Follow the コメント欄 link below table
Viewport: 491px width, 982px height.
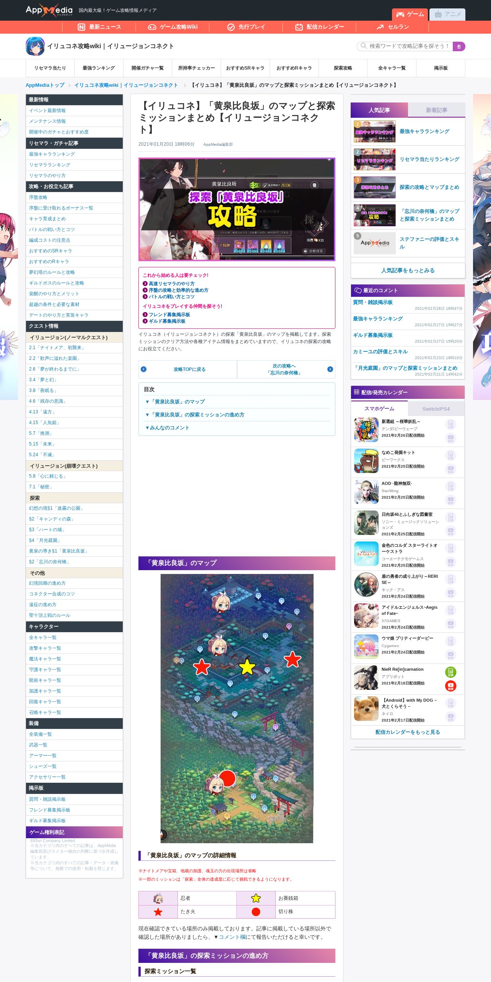point(232,937)
